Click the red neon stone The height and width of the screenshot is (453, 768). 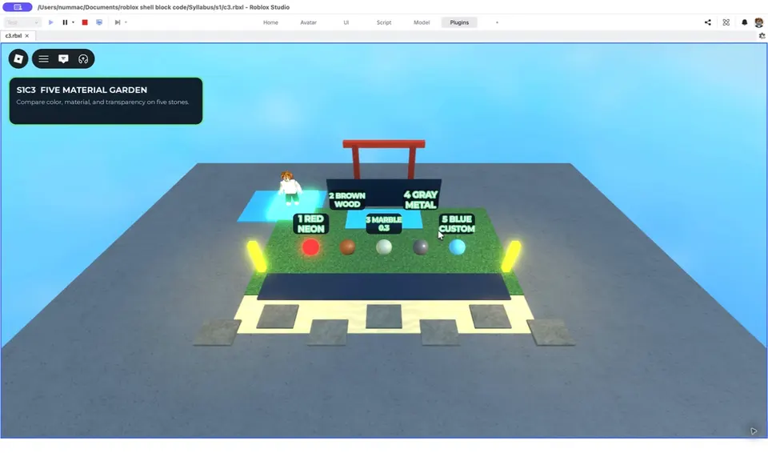[x=310, y=247]
